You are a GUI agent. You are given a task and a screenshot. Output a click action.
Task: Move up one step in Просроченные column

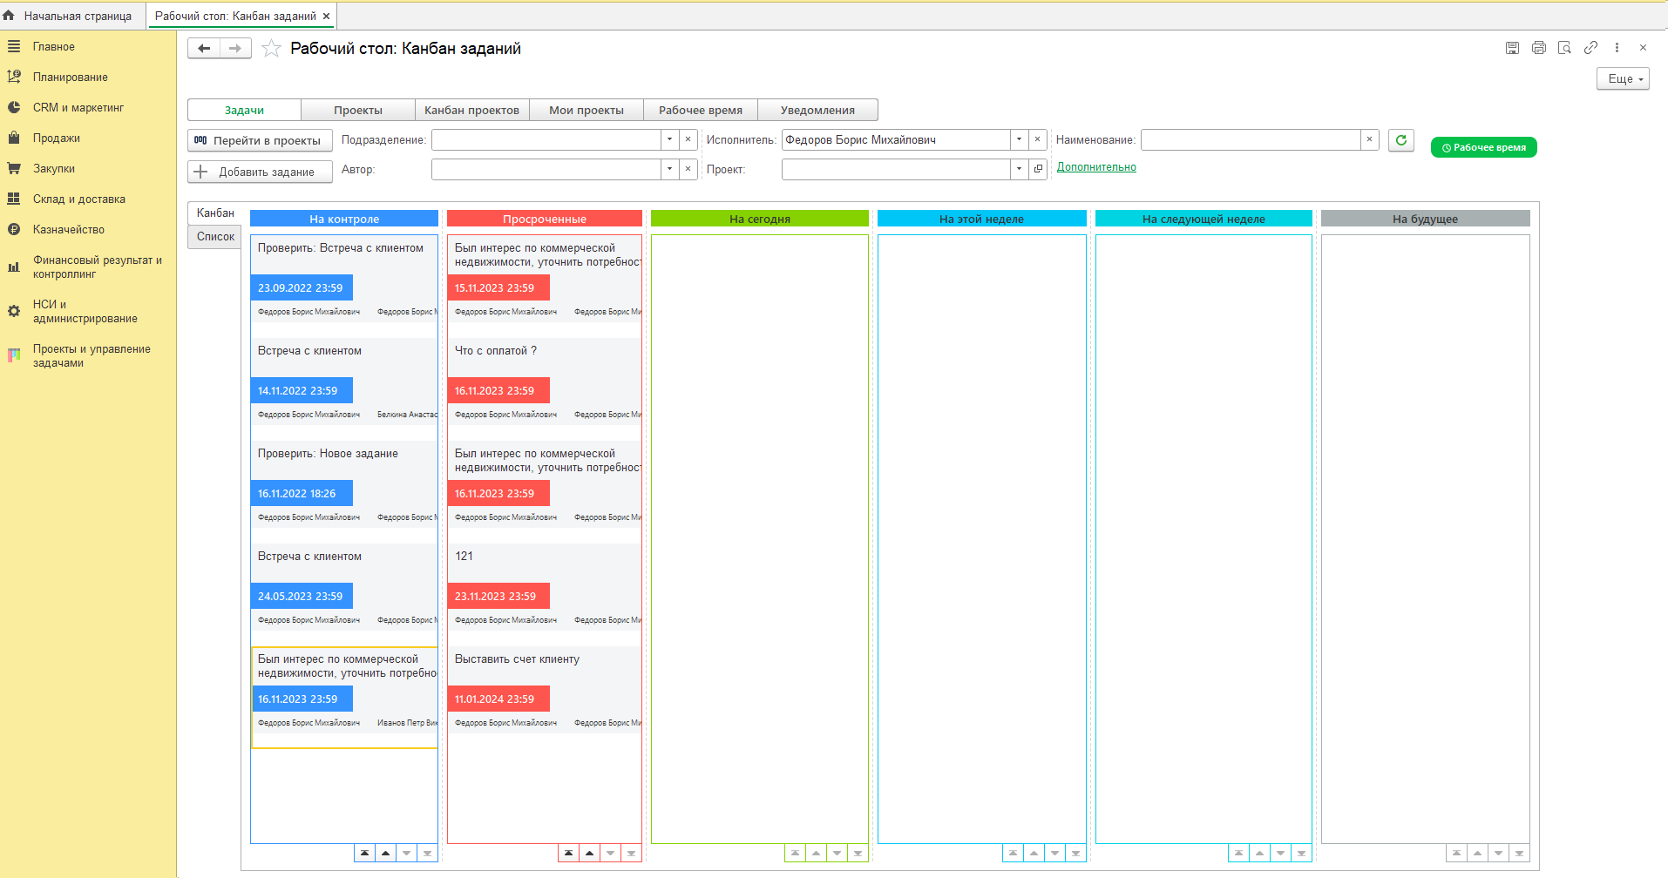[x=590, y=854]
